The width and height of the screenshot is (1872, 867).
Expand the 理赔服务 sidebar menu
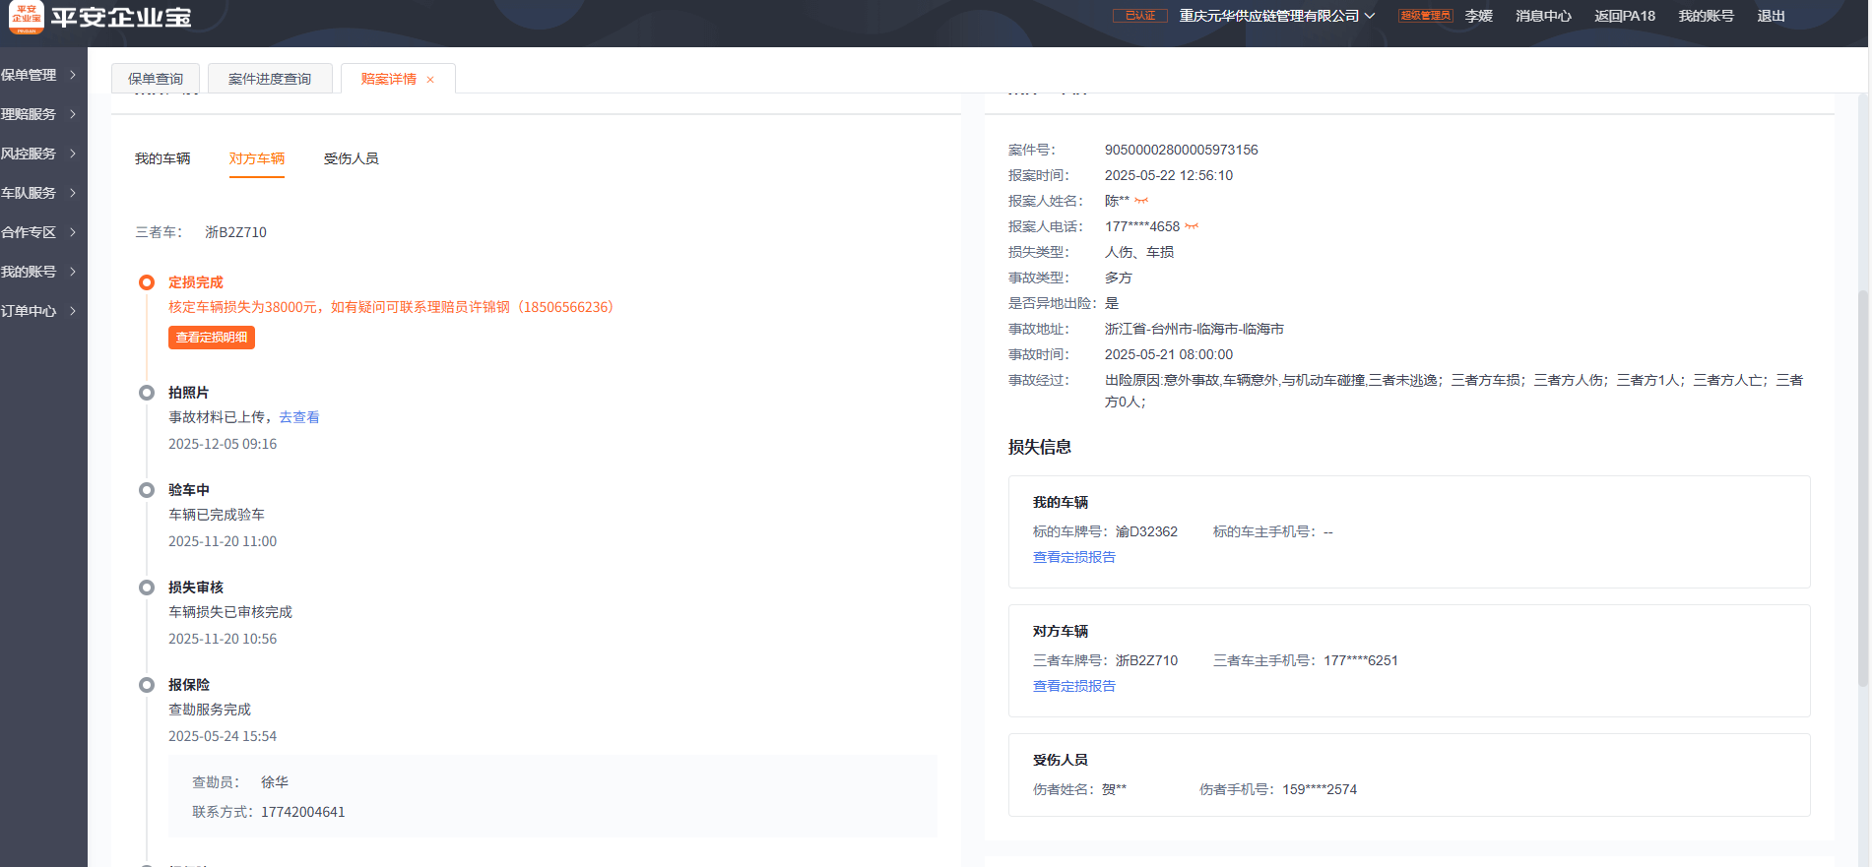39,114
